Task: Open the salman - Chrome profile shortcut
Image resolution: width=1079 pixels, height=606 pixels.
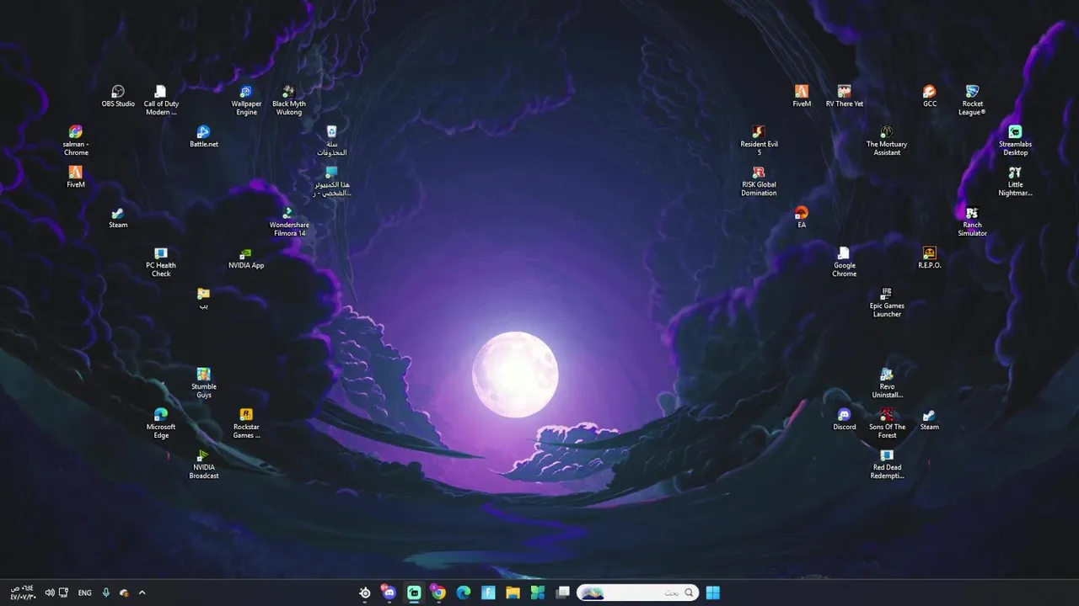Action: pyautogui.click(x=76, y=141)
